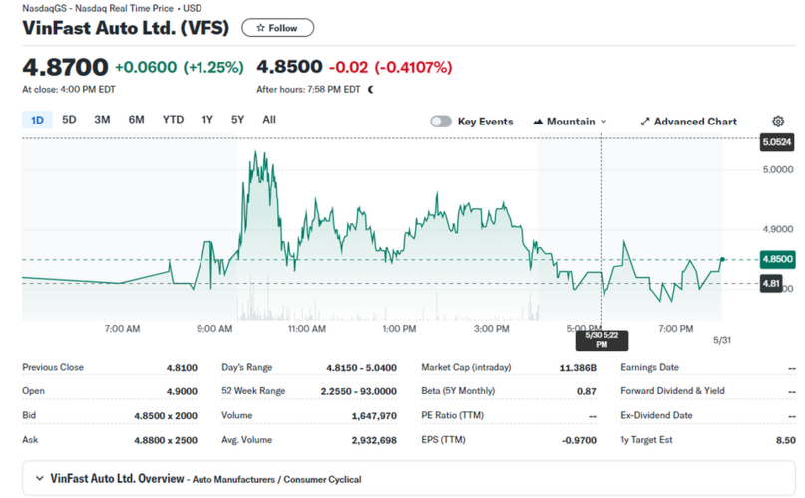Image resolution: width=805 pixels, height=498 pixels.
Task: Select the 1D time range tab
Action: [x=37, y=120]
